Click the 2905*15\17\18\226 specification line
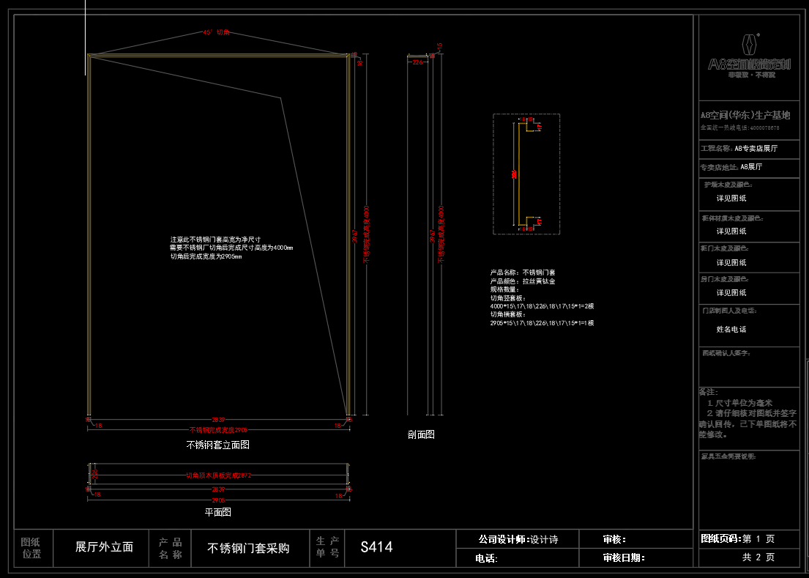The image size is (809, 578). (542, 323)
